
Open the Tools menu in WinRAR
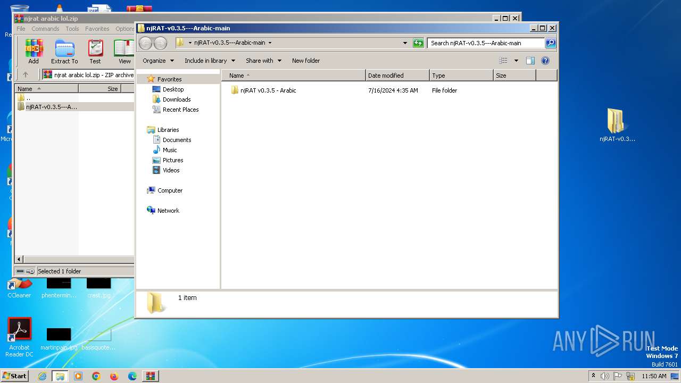(72, 29)
